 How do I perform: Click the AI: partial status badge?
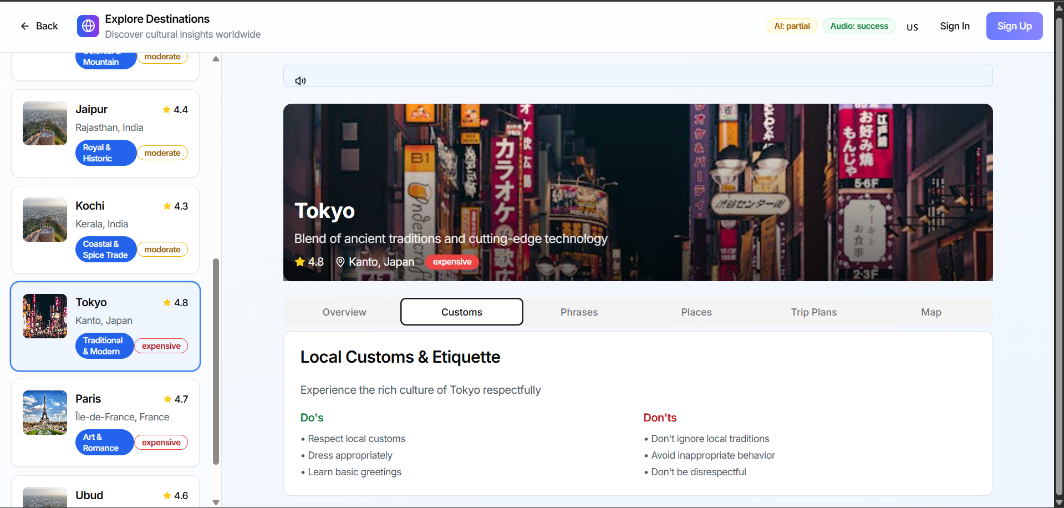tap(792, 26)
